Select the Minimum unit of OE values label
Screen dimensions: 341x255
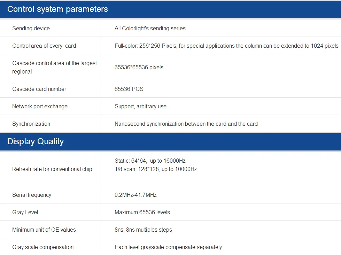(x=44, y=230)
